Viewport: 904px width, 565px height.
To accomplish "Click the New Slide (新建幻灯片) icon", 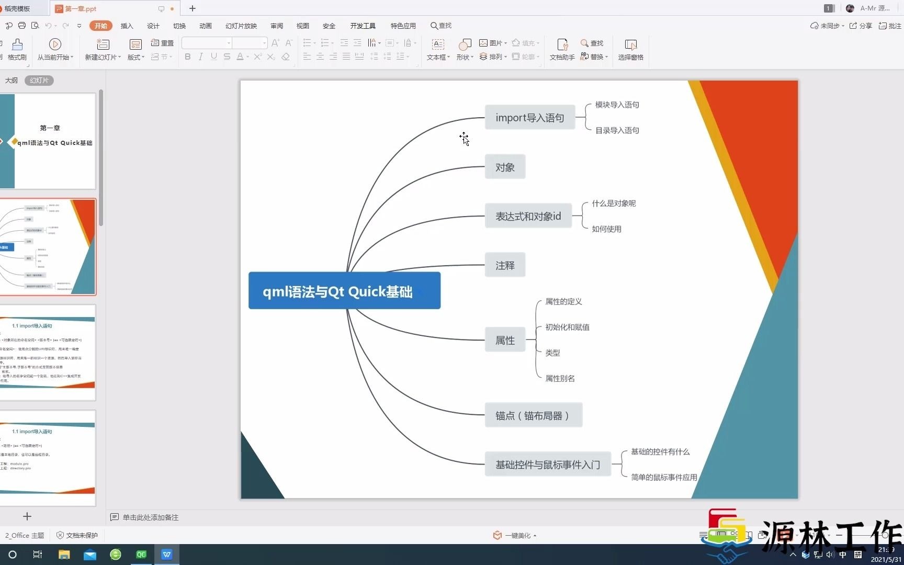I will point(103,44).
